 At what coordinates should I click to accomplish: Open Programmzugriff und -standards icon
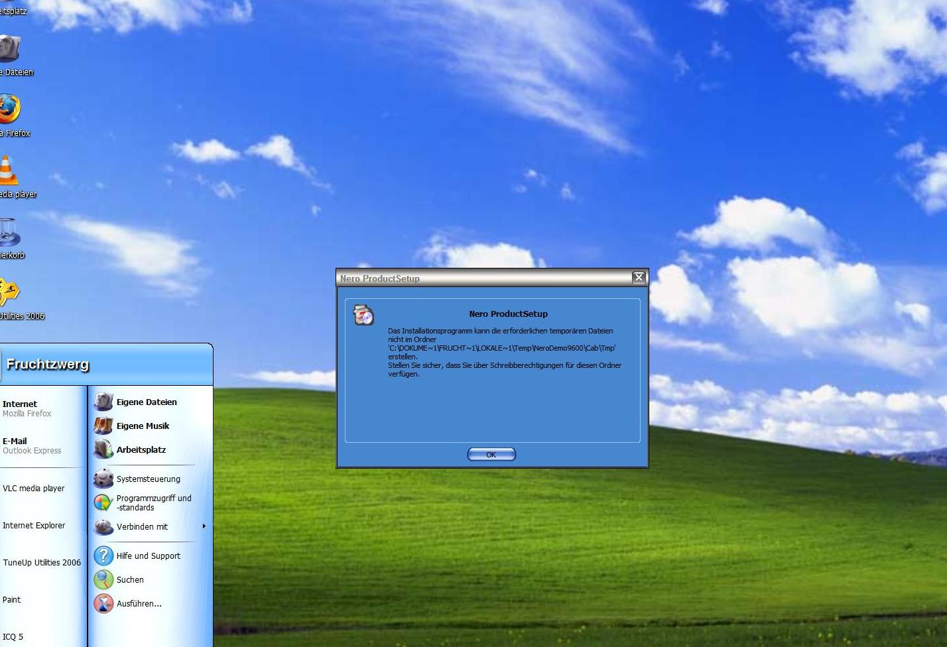coord(103,502)
